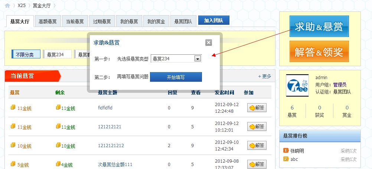The width and height of the screenshot is (372, 169).
Task: Open the 悬赏234 type dropdown arrow
Action: [x=198, y=59]
